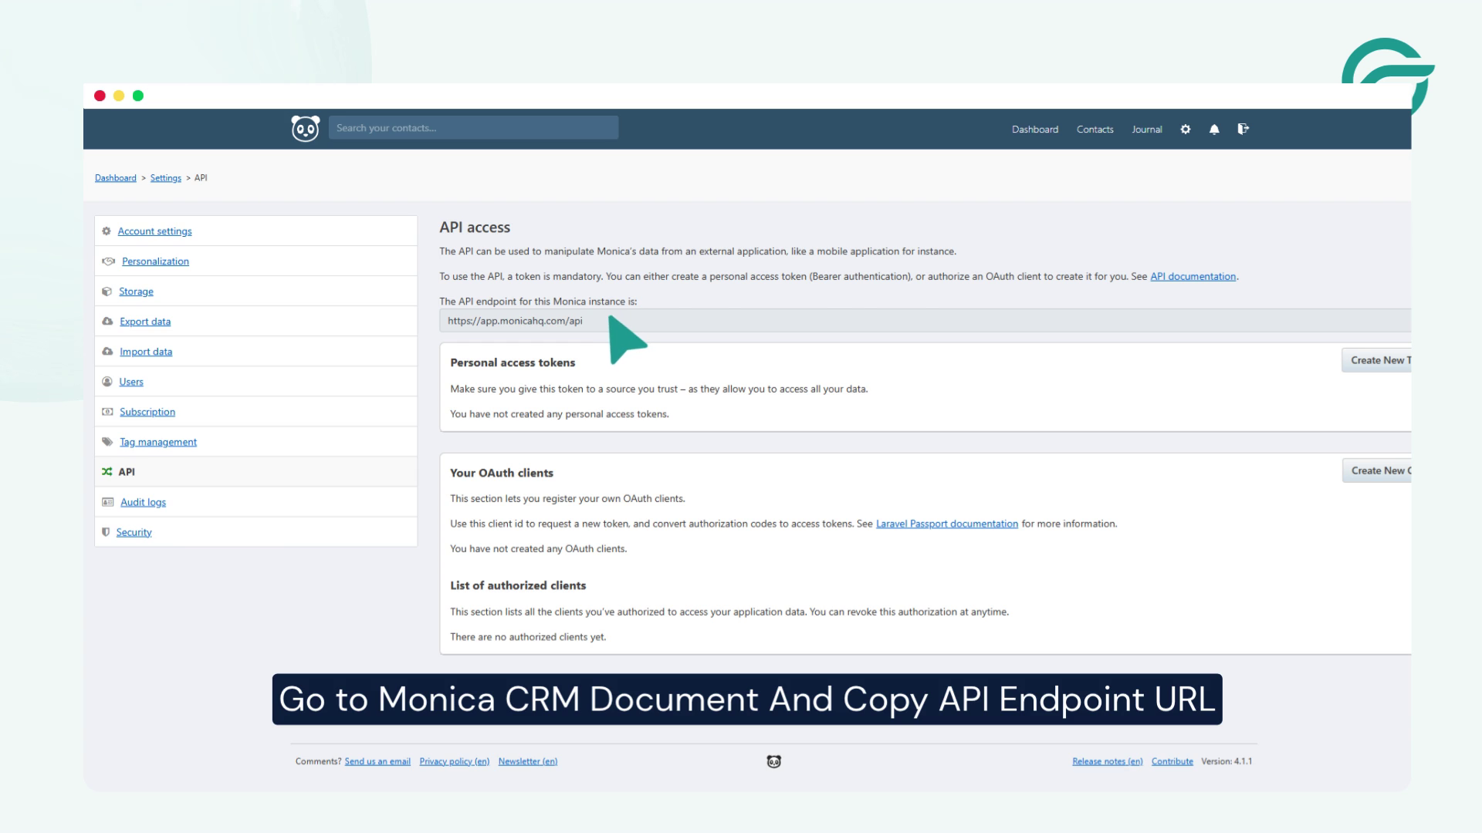Open Export data page

(x=145, y=321)
